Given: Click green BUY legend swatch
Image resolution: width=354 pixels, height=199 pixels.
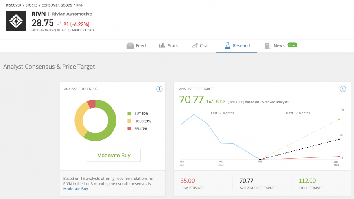Looking at the screenshot, I should click(x=129, y=114).
